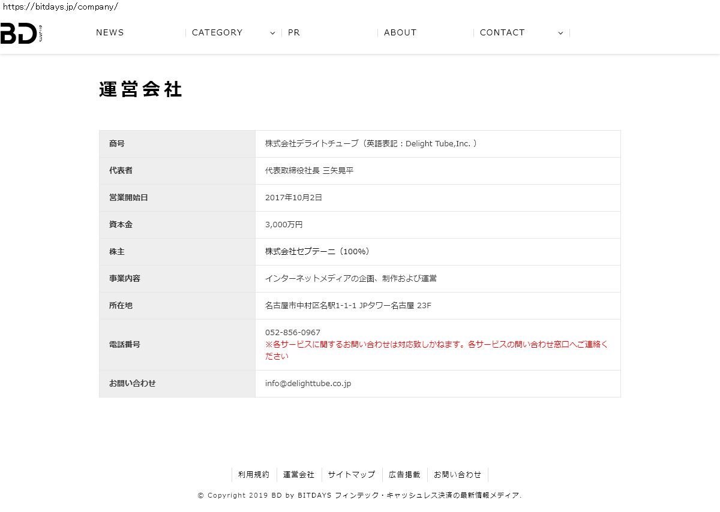Screen dimensions: 720x512
Task: Click the JPタワー名古屋 address cell
Action: point(348,306)
